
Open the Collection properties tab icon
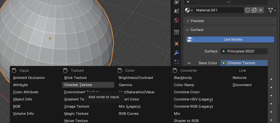(177, 32)
